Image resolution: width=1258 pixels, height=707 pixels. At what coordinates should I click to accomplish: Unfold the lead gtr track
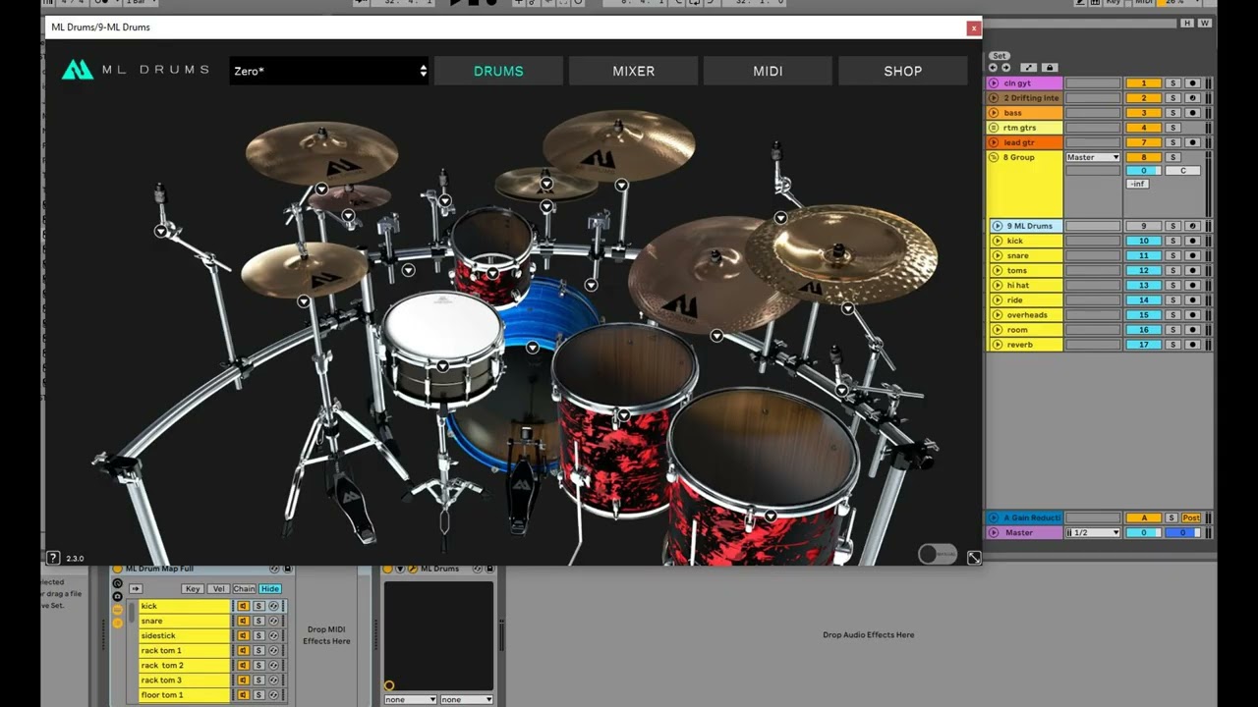click(x=994, y=142)
